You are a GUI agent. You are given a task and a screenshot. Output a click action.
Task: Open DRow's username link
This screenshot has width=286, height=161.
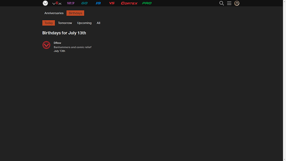point(57,43)
